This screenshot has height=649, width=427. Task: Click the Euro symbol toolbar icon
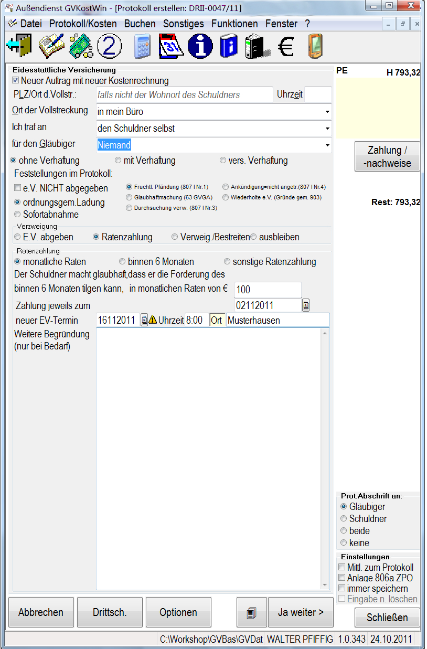(286, 47)
